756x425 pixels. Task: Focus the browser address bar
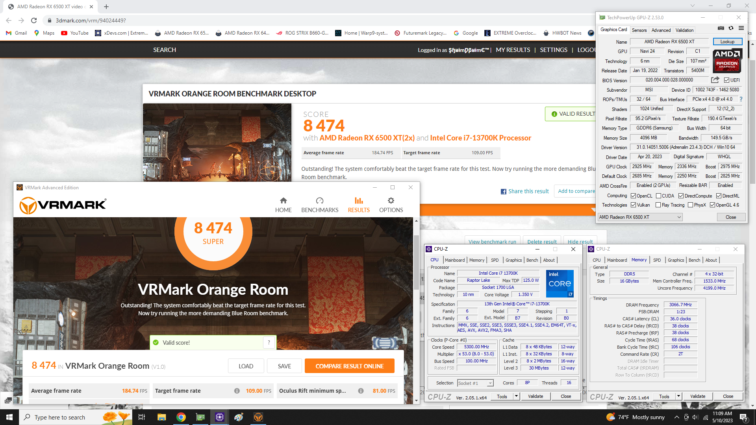click(x=315, y=20)
